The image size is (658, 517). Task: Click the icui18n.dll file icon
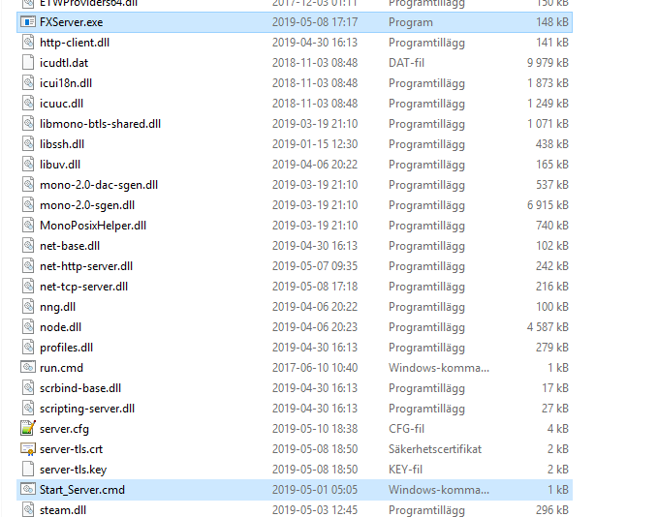pyautogui.click(x=28, y=83)
